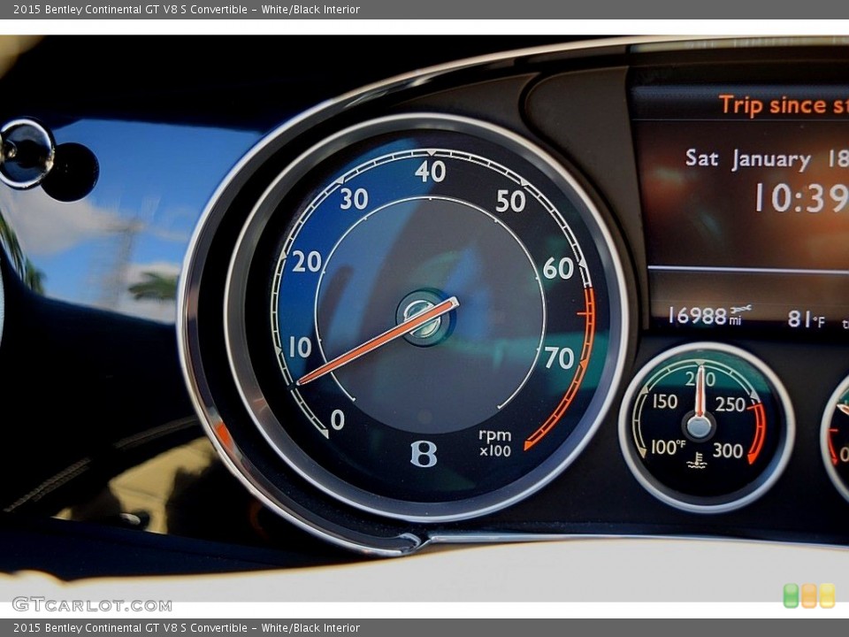Click the 'rpm x100' label
This screenshot has width=849, height=637.
[x=495, y=442]
